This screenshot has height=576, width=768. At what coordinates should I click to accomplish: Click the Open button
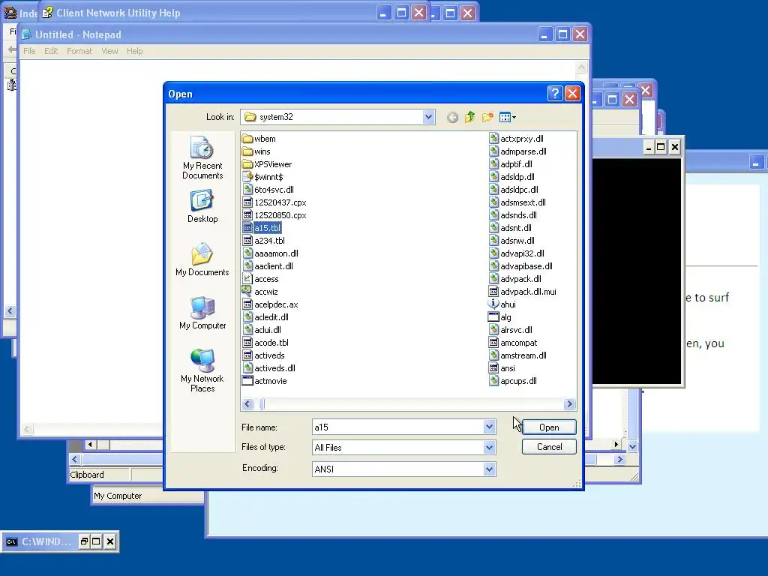pos(549,427)
